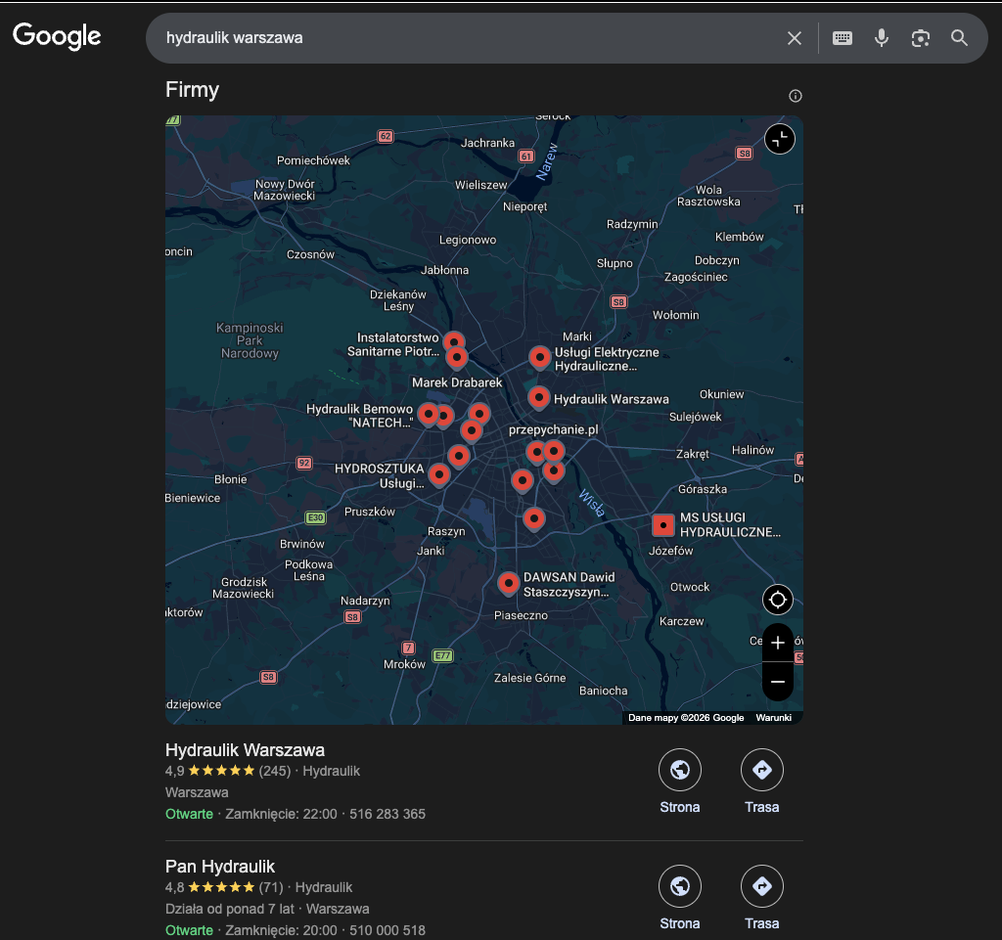Screen dimensions: 1002x940
Task: Click the Warunki map terms link
Action: point(773,718)
